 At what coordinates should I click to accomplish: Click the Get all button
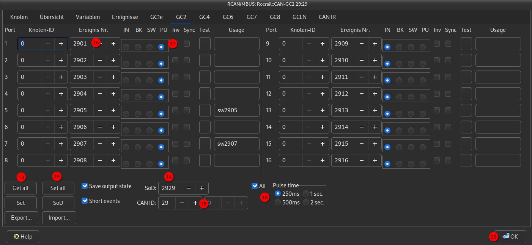point(20,188)
